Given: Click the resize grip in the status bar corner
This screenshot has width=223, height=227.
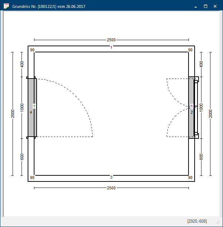Looking at the screenshot, I should [x=218, y=222].
